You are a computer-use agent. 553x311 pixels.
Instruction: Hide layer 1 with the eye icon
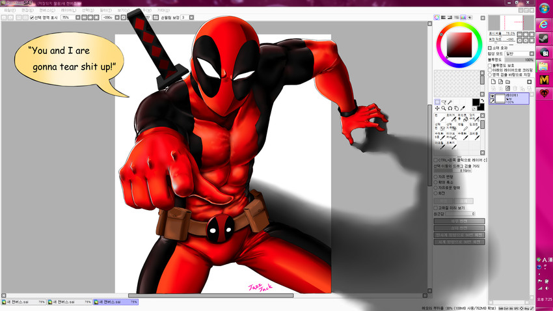pos(492,96)
